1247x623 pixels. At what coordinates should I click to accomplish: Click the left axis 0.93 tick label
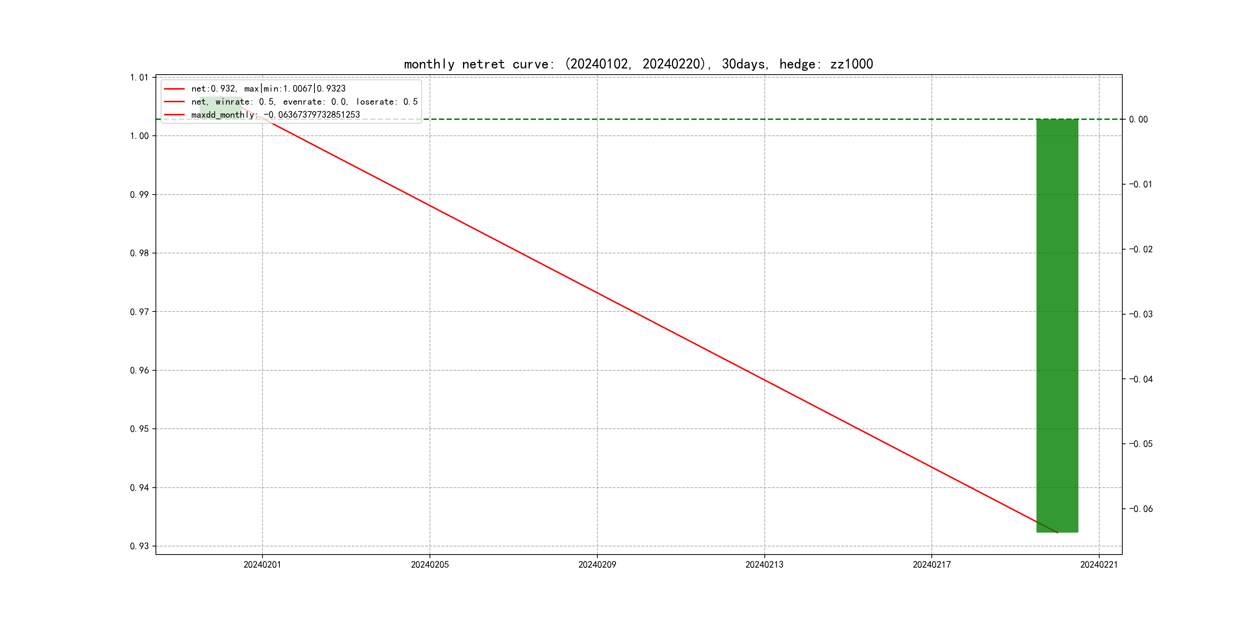click(139, 546)
